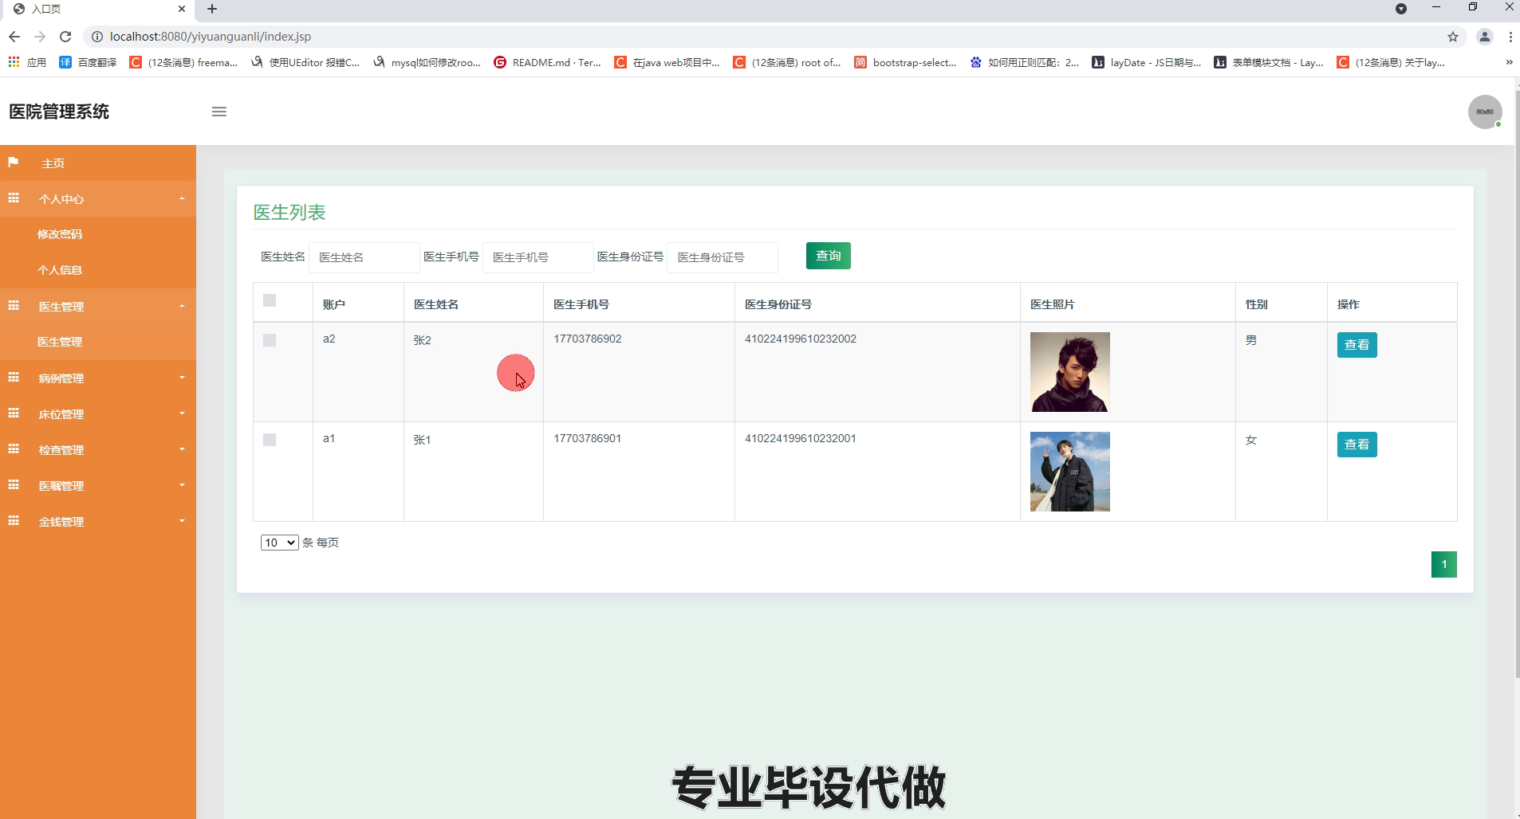Expand the 检查管理 menu arrow
Screen dimensions: 1520x819
[182, 449]
